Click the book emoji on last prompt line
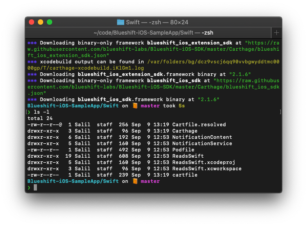 coord(135,181)
